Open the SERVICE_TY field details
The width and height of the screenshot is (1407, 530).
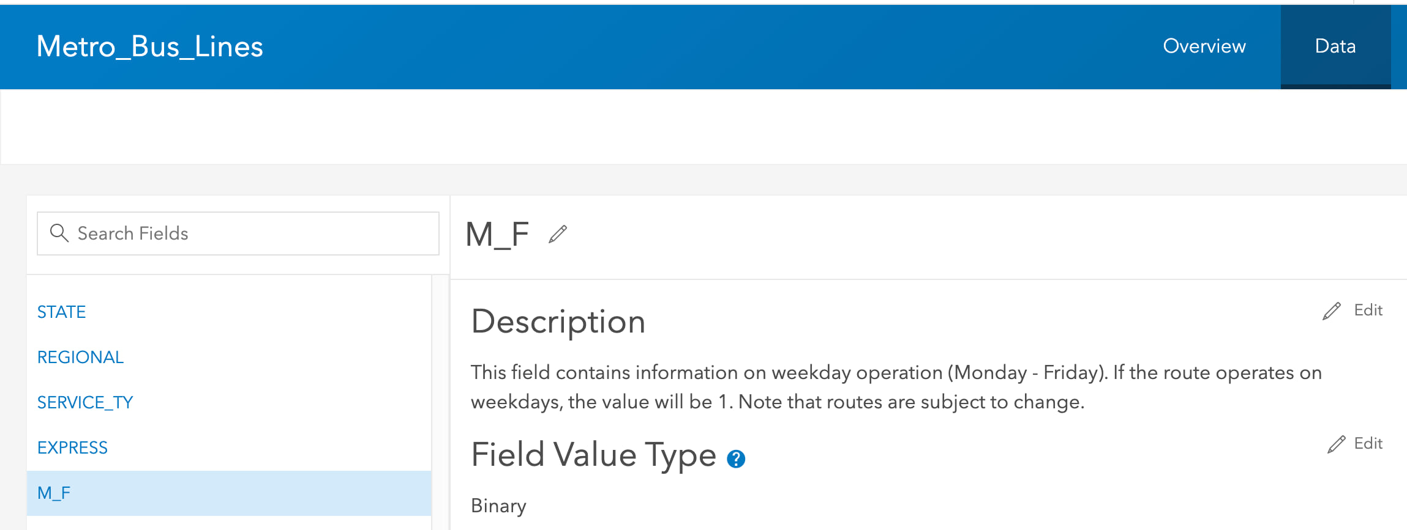[x=85, y=402]
